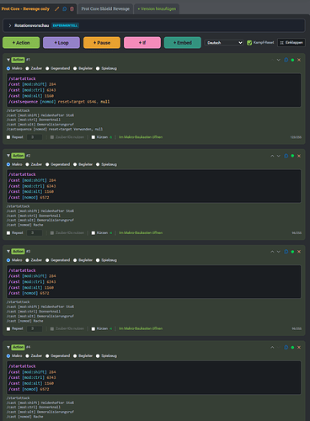310x421 pixels.
Task: Select Zauber radio in Action #1
Action: coord(27,68)
